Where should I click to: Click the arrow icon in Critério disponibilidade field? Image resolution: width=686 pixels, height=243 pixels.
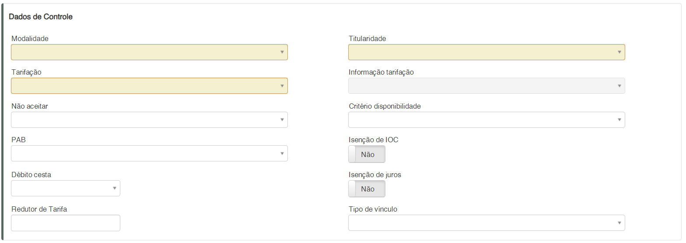tap(619, 120)
